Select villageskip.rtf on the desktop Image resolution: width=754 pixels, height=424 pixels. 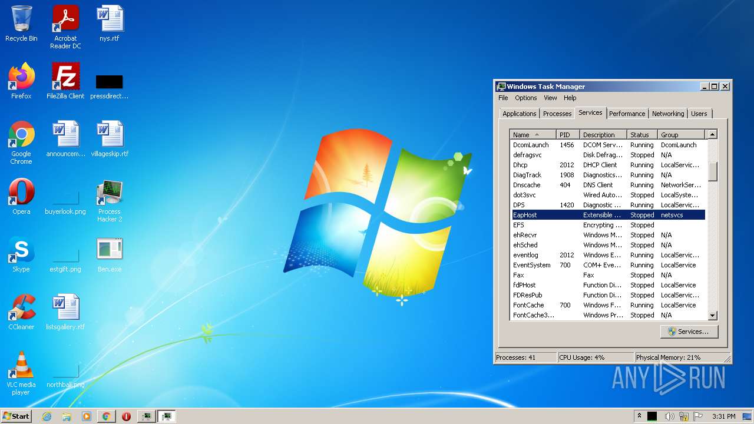[110, 138]
